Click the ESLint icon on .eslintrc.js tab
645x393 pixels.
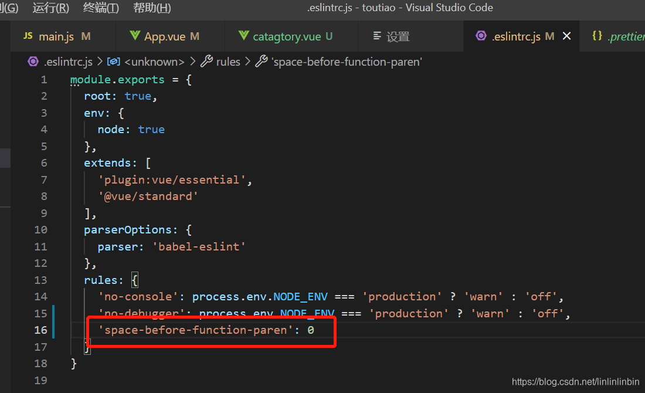point(481,36)
